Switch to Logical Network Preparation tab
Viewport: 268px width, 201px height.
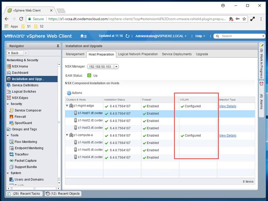[138, 54]
